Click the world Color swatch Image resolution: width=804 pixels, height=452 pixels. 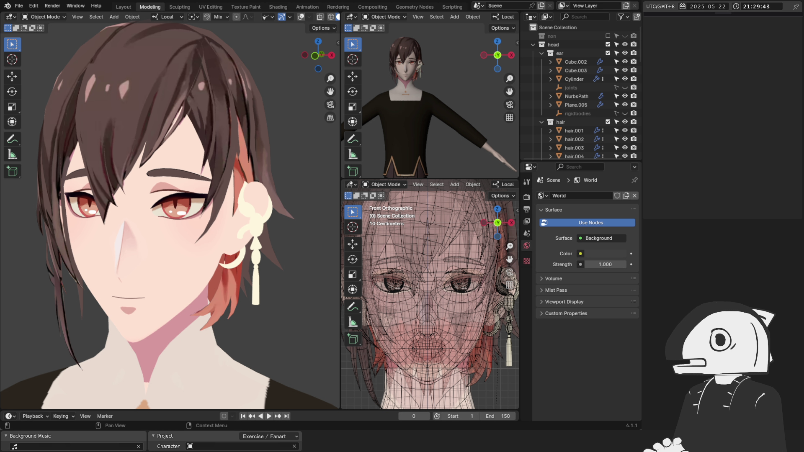(x=606, y=254)
